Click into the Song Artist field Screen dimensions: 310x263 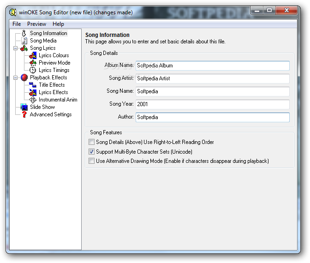point(213,78)
